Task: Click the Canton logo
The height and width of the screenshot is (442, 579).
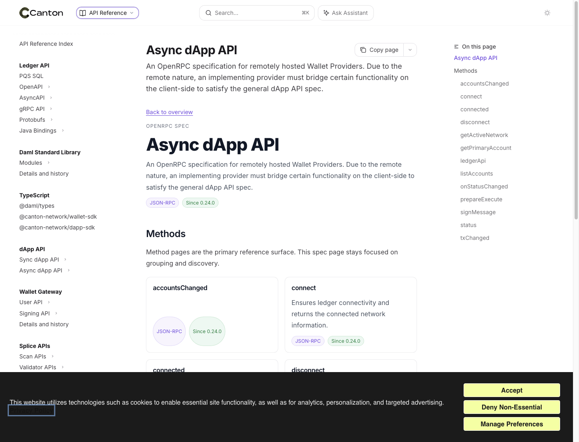Action: [x=41, y=13]
